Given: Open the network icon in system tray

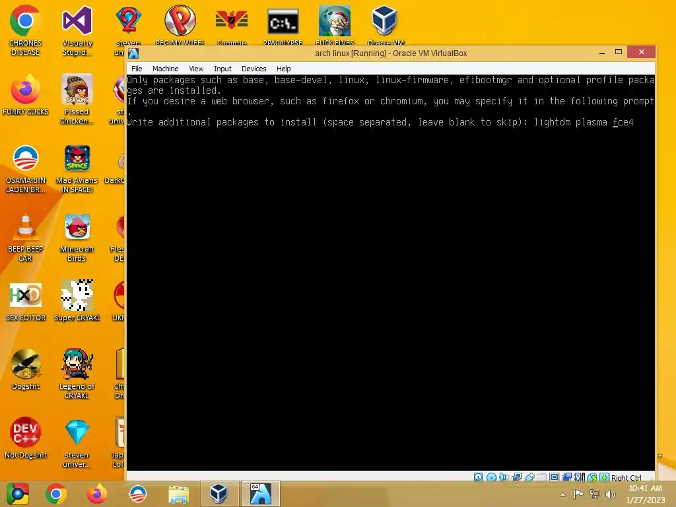Looking at the screenshot, I should [595, 494].
